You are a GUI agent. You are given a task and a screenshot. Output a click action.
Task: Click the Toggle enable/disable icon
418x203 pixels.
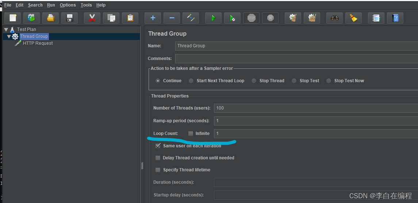191,18
